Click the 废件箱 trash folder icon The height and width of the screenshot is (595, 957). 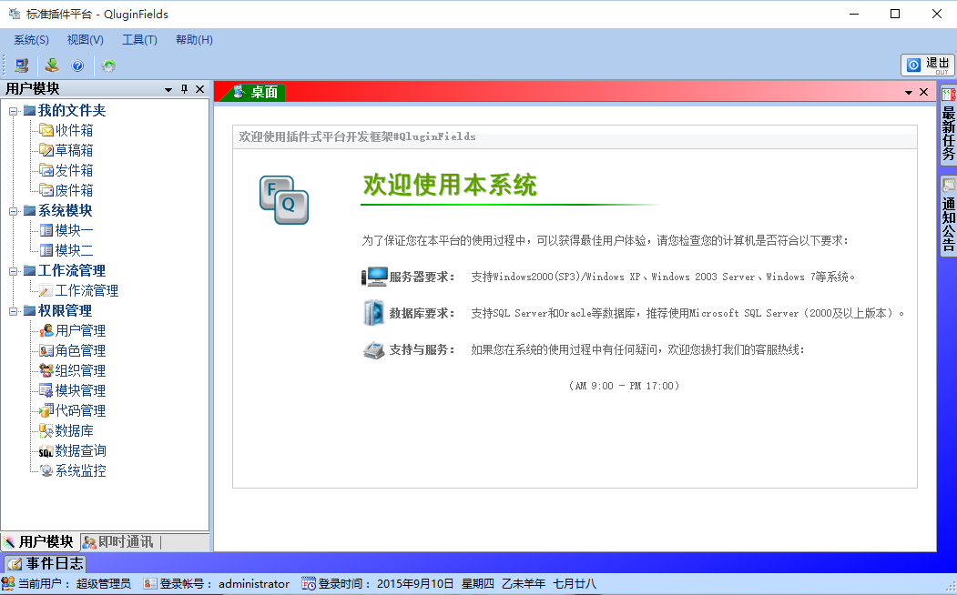point(46,190)
